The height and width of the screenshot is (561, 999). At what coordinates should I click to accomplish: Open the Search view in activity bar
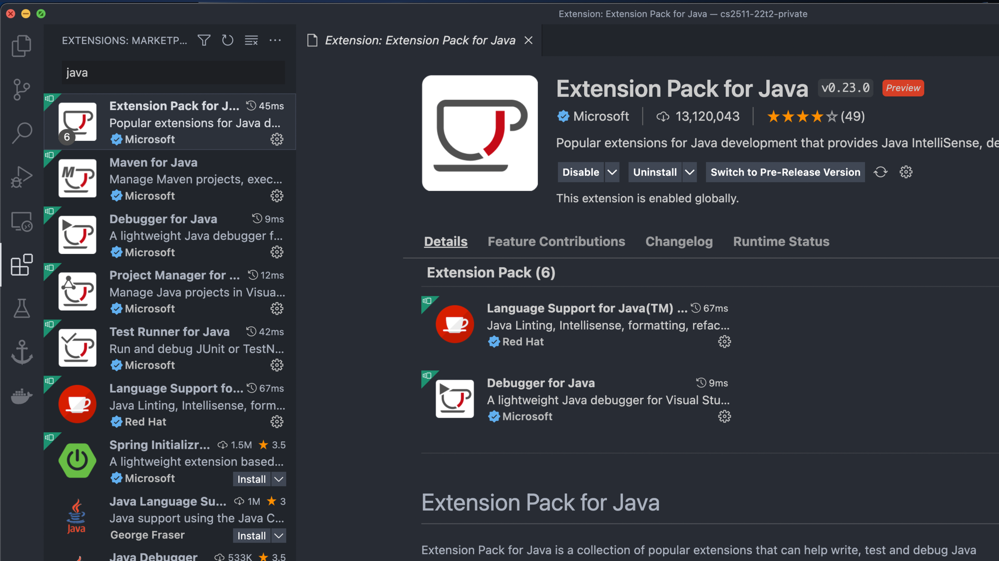pyautogui.click(x=22, y=133)
